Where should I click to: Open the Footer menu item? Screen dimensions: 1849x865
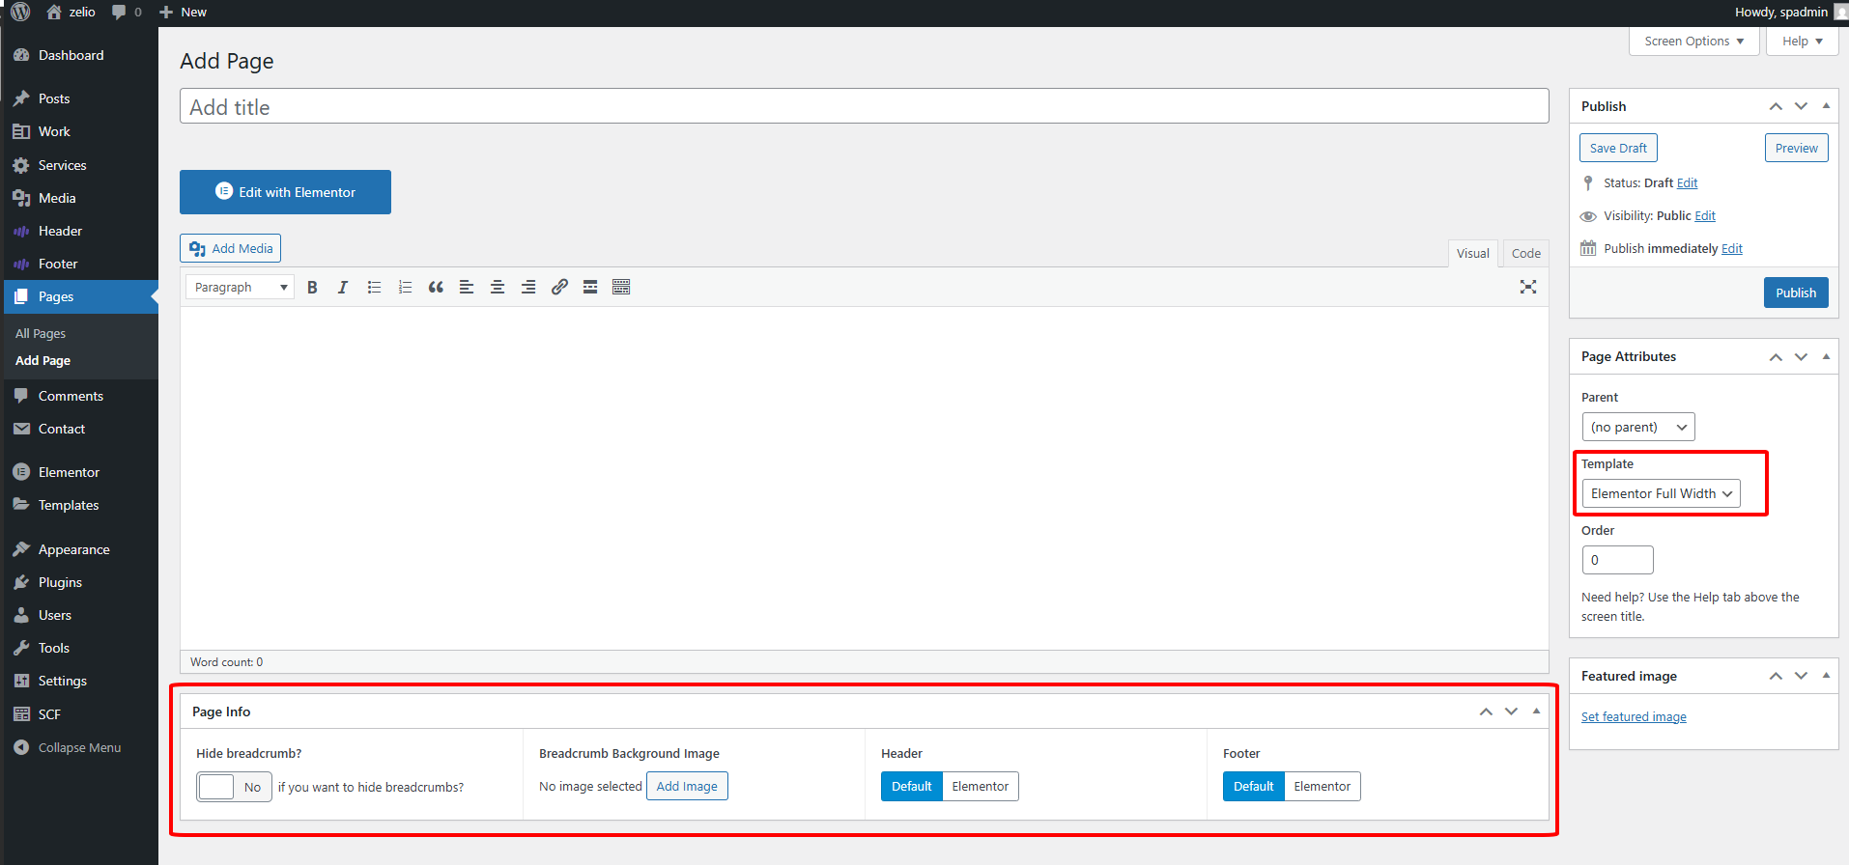pyautogui.click(x=80, y=264)
